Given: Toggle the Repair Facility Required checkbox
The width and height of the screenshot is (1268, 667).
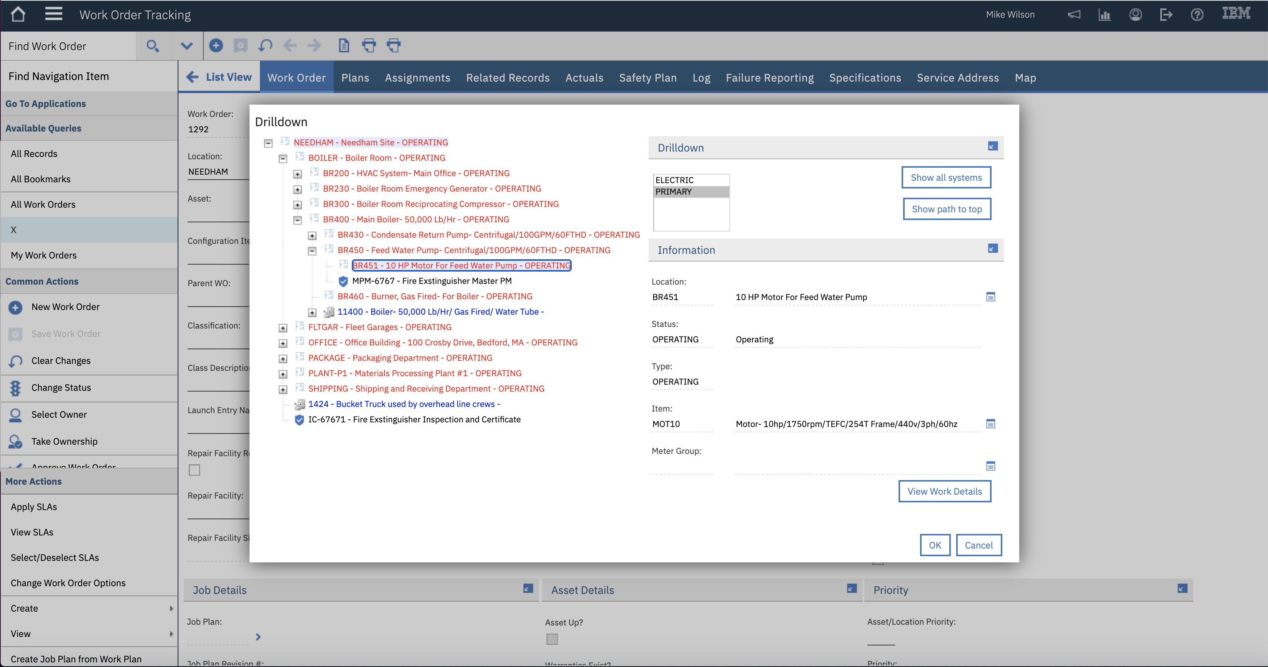Looking at the screenshot, I should click(195, 470).
